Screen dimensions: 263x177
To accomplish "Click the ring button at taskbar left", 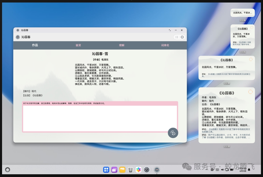I will pos(8,170).
